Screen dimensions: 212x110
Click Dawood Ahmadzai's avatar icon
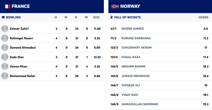[x=5, y=48]
